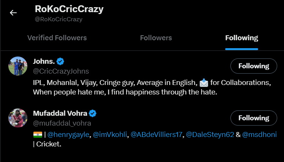
Task: Click the India flag emoji
Action: pos(38,135)
